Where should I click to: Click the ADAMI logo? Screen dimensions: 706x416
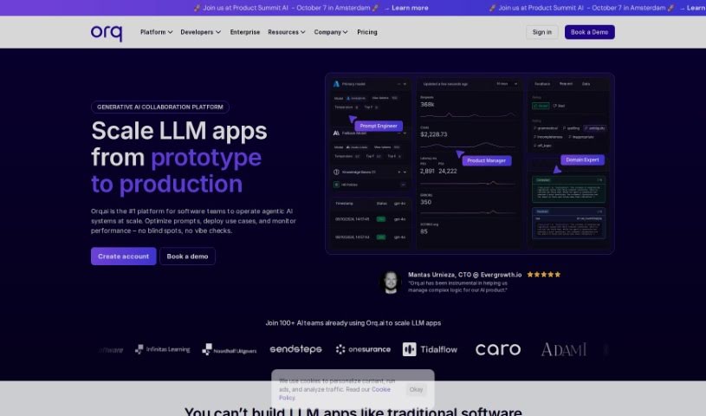(x=564, y=349)
